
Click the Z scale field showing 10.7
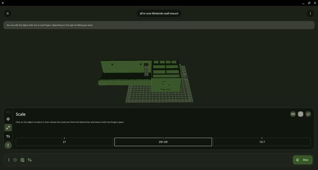click(x=262, y=142)
